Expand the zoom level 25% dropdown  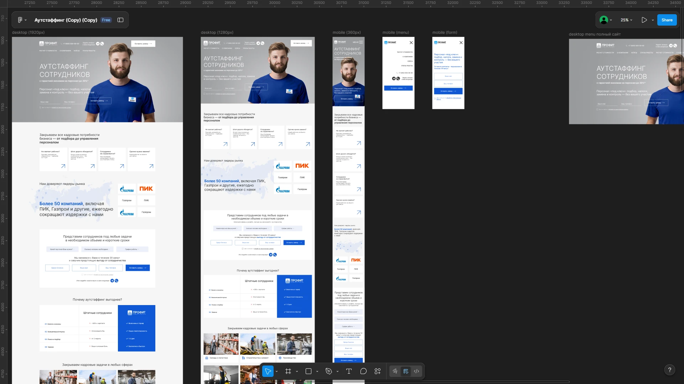click(x=626, y=20)
